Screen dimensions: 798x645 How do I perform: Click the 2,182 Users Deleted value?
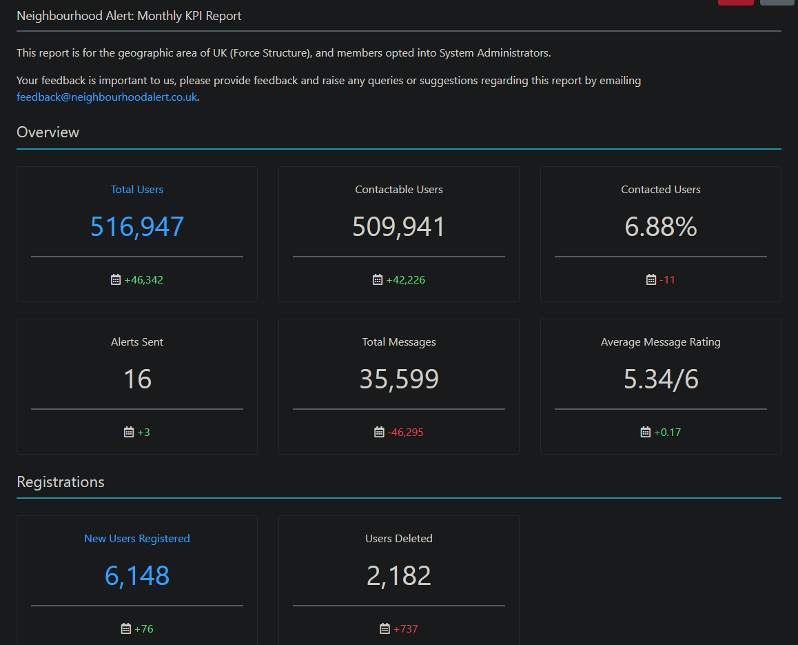tap(399, 576)
